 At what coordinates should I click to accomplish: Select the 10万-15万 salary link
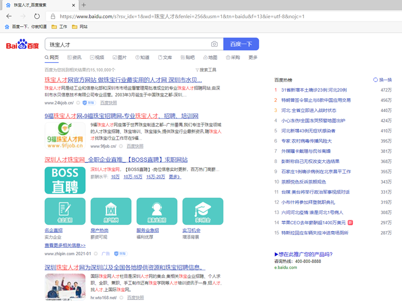click(x=133, y=177)
